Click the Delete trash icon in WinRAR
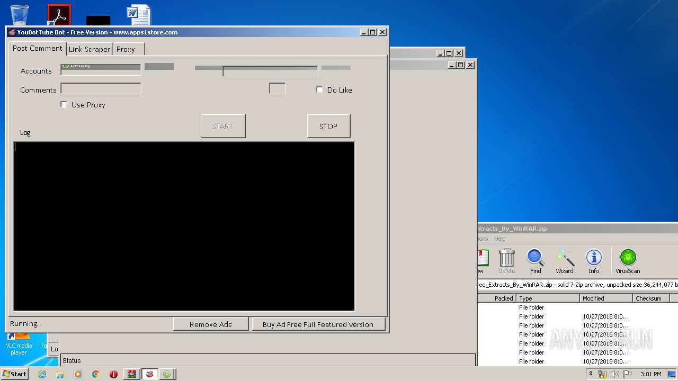This screenshot has height=381, width=678. [506, 261]
